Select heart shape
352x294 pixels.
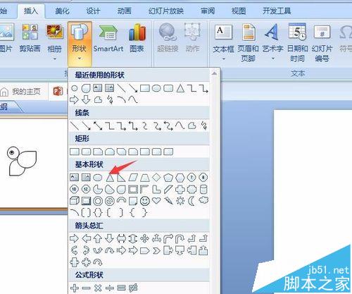156,200
